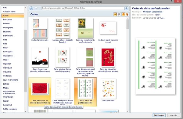Sort templates alphabetically with the arrow icon
Image resolution: width=183 pixels, height=119 pixels.
[119, 14]
